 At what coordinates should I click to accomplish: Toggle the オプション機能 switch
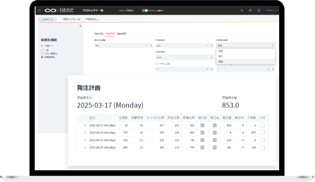pos(145,10)
